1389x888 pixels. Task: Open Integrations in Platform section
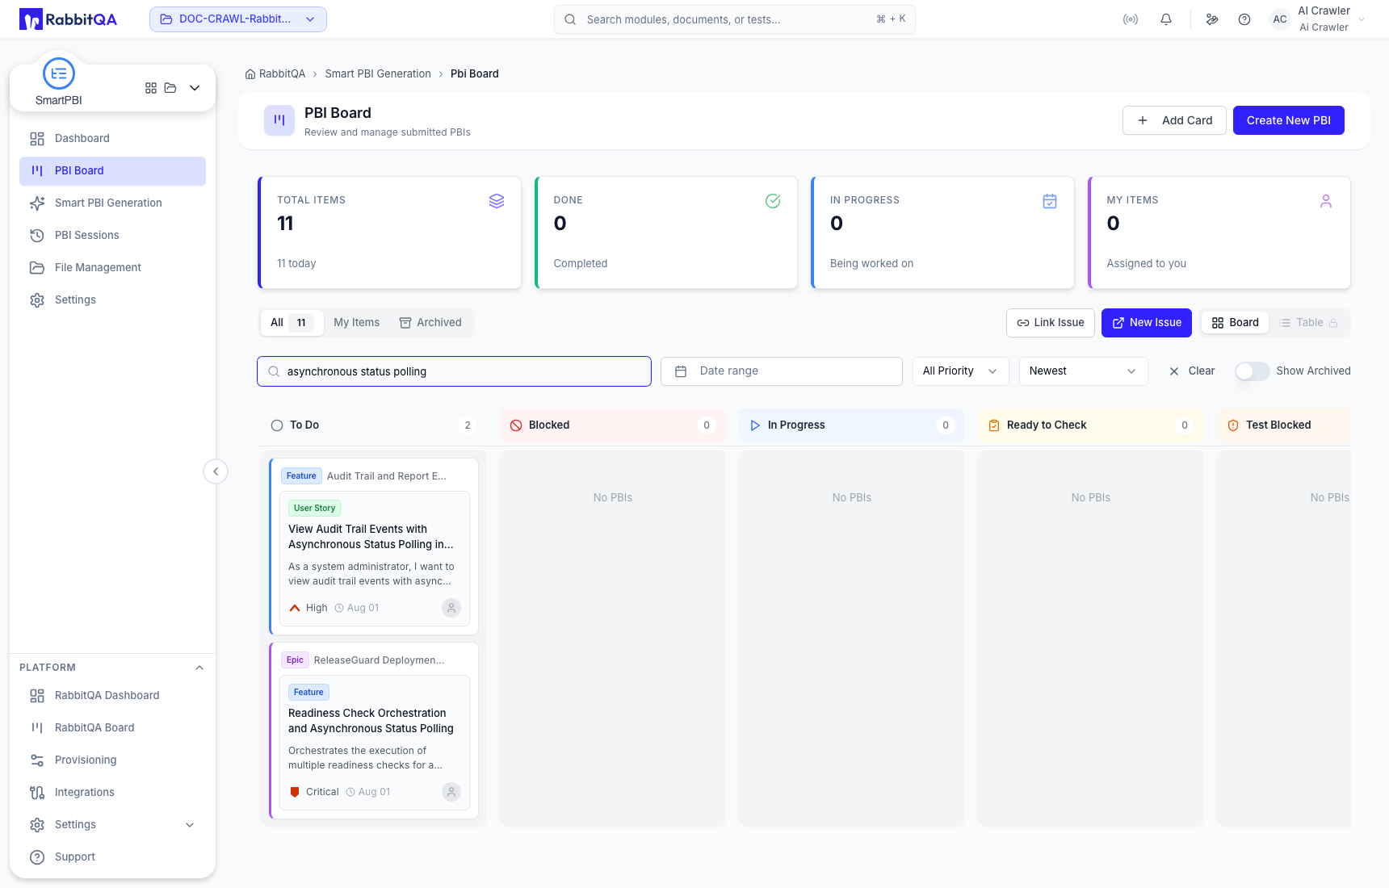[x=113, y=793]
